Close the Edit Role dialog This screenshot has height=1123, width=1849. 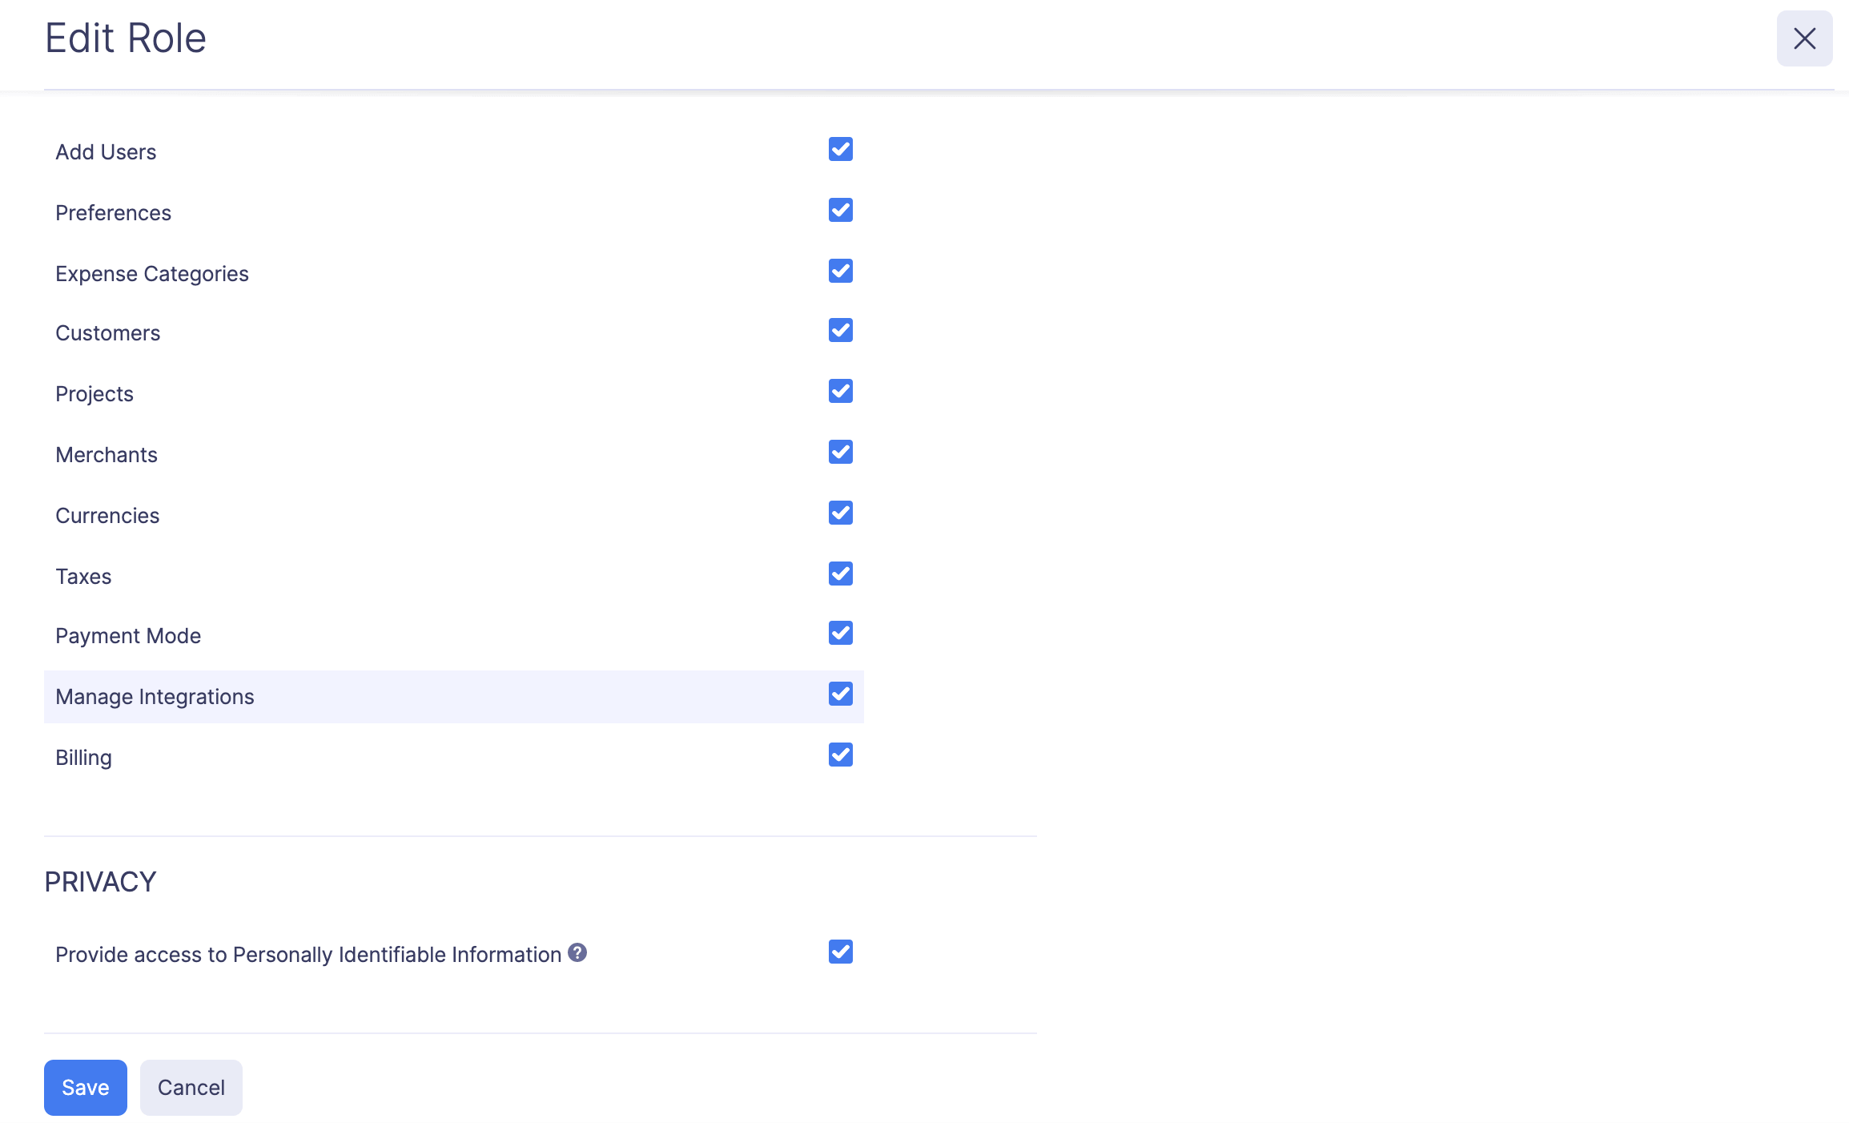1804,38
